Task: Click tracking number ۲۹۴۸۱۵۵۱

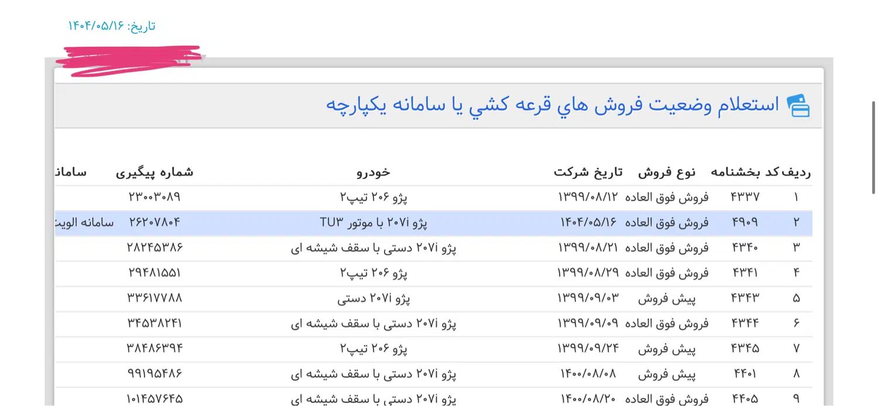Action: 155,273
